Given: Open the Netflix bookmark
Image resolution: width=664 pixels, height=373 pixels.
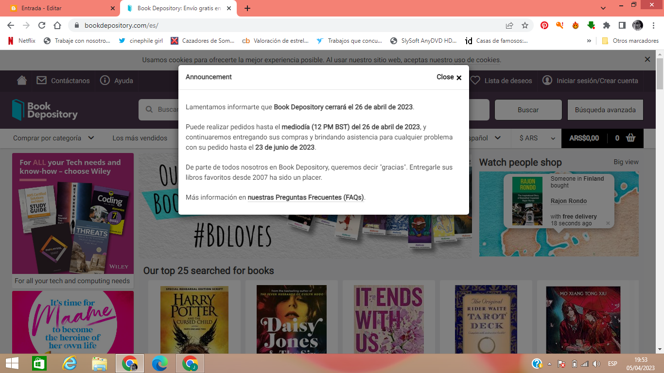Looking at the screenshot, I should [21, 41].
